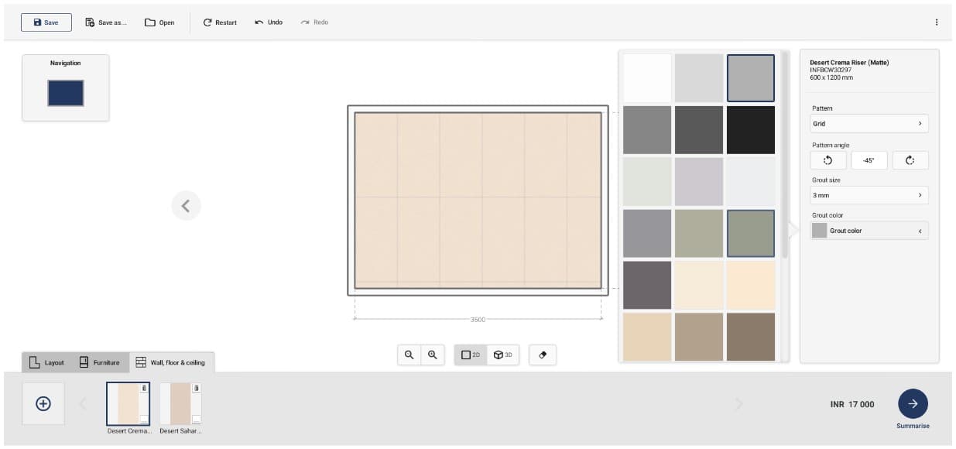This screenshot has height=449, width=956.
Task: Switch to the Layout tab
Action: [x=46, y=362]
